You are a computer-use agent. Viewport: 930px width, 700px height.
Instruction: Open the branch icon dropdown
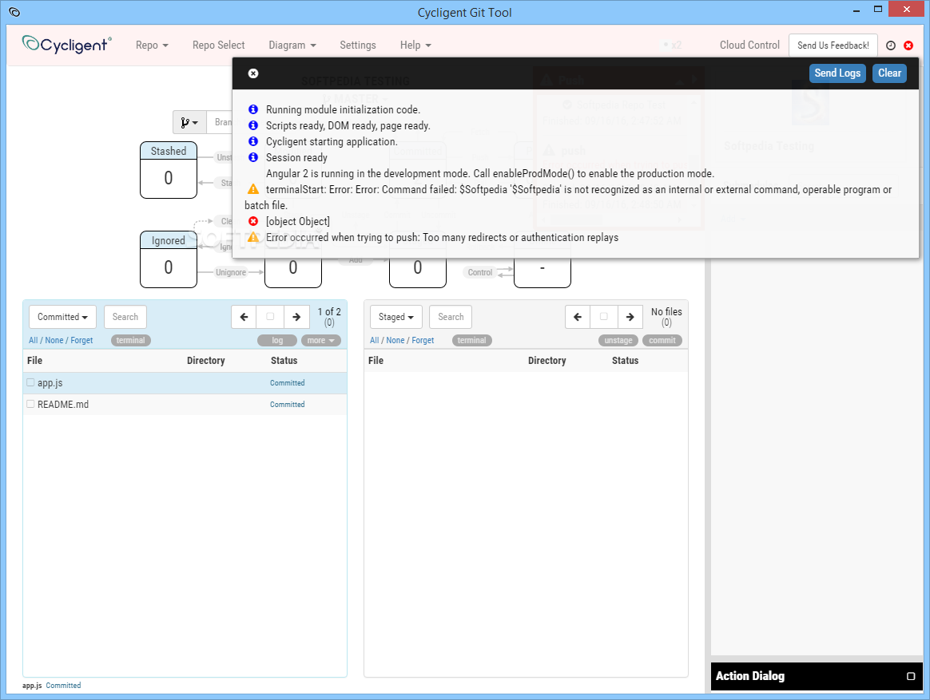tap(190, 122)
